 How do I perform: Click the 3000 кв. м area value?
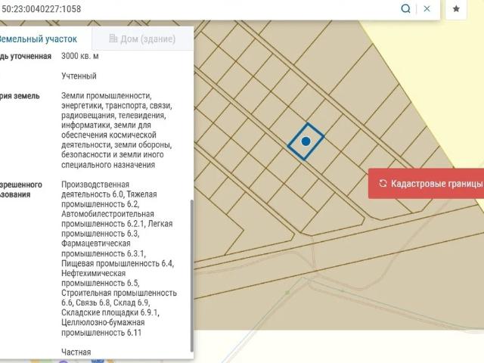pyautogui.click(x=80, y=56)
